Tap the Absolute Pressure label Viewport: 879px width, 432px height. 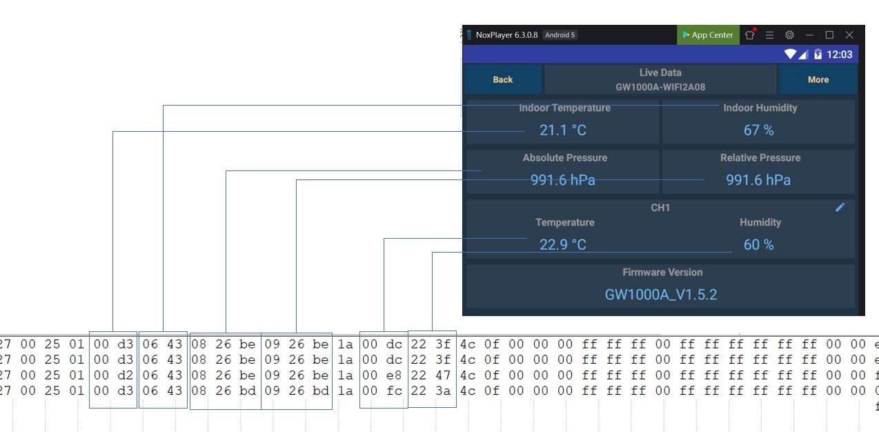pos(564,157)
